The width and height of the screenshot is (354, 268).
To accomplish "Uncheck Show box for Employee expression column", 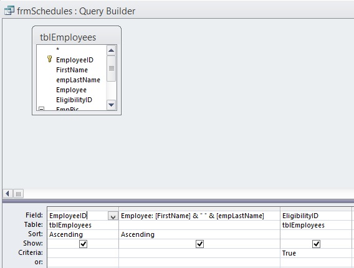I will [x=199, y=244].
